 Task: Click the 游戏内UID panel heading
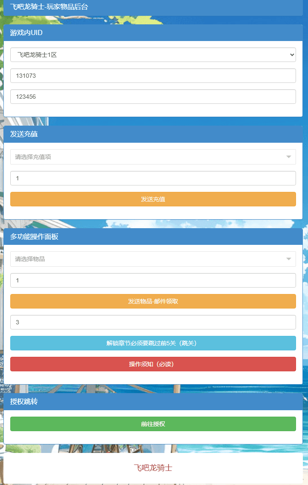[27, 32]
